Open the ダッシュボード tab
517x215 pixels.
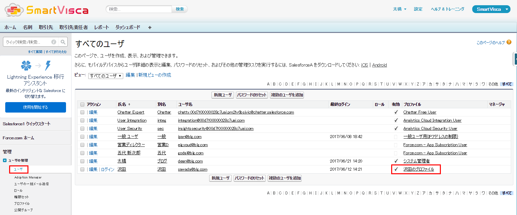point(128,27)
